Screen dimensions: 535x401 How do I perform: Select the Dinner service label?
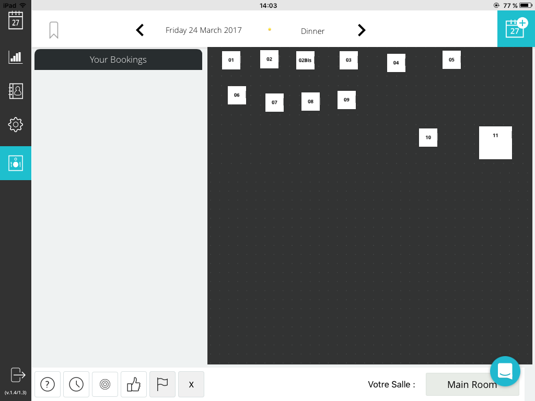[x=312, y=31]
